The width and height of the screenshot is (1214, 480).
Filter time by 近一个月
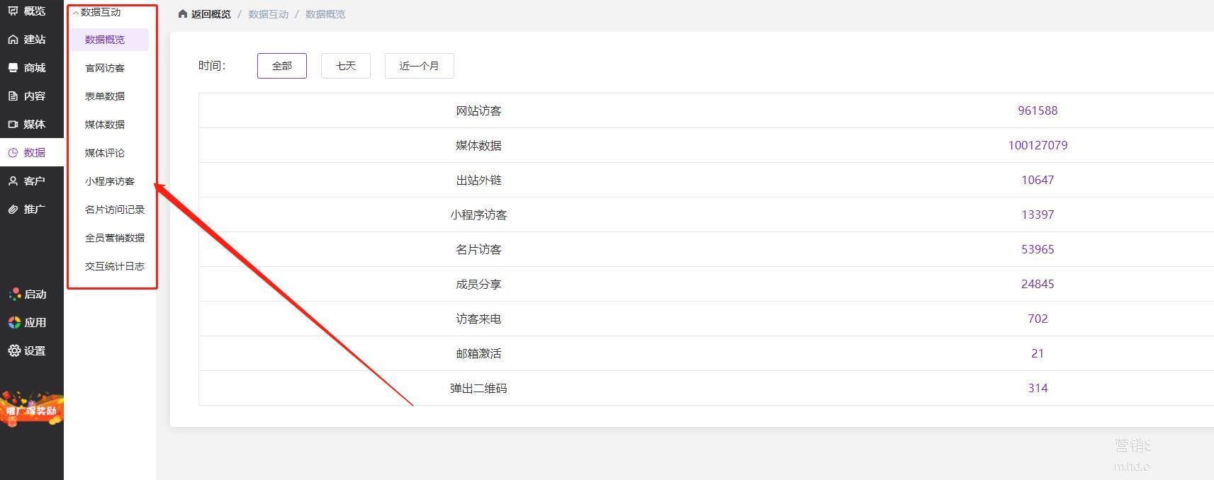tap(419, 66)
